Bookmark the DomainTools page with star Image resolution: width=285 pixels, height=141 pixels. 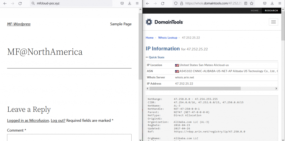252,3
